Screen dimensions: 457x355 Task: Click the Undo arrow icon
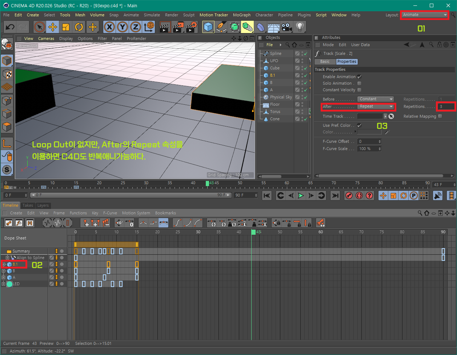tap(10, 27)
